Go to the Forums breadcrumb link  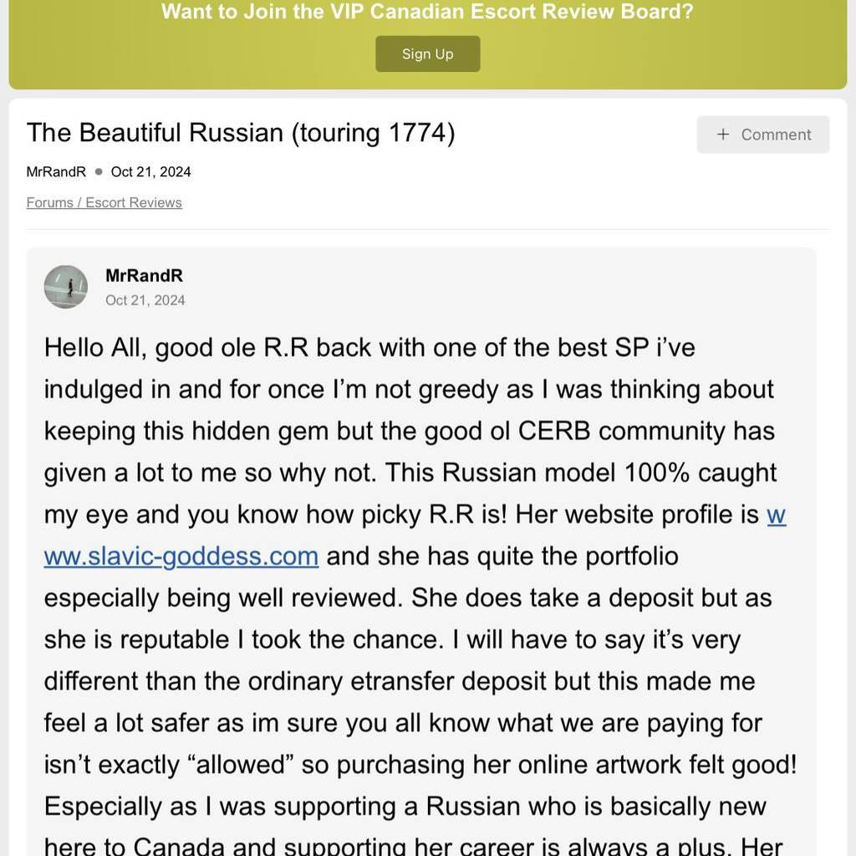click(50, 202)
